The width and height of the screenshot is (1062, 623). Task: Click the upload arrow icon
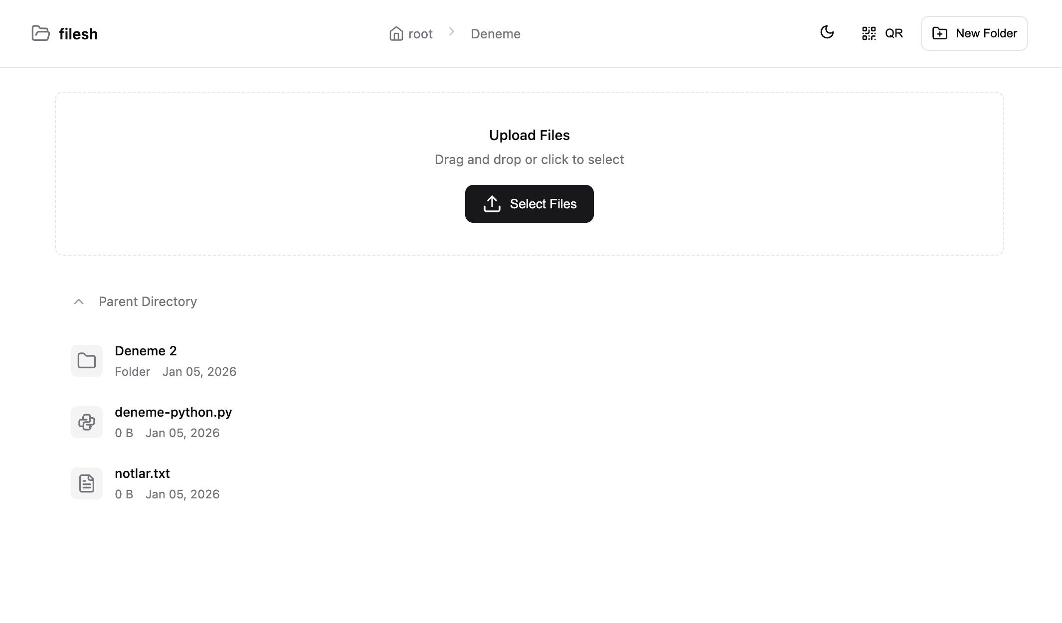pyautogui.click(x=492, y=204)
